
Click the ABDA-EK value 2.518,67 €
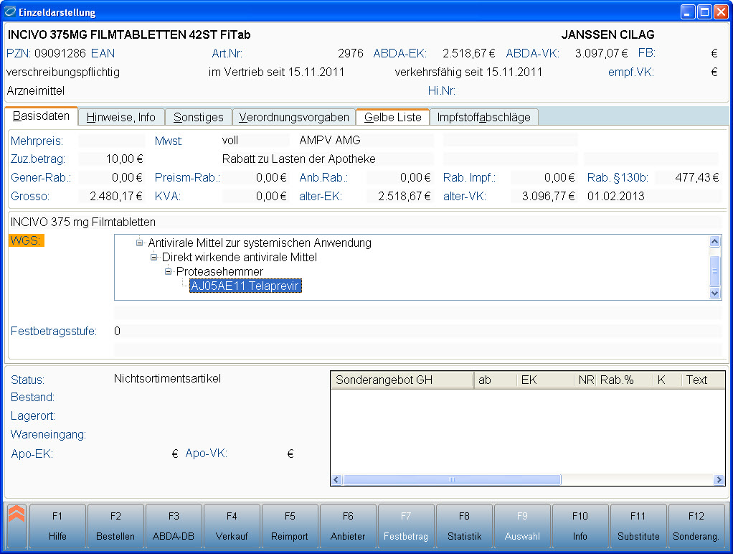pyautogui.click(x=469, y=53)
